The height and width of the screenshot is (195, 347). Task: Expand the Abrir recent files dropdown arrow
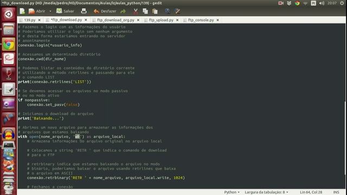click(50, 11)
